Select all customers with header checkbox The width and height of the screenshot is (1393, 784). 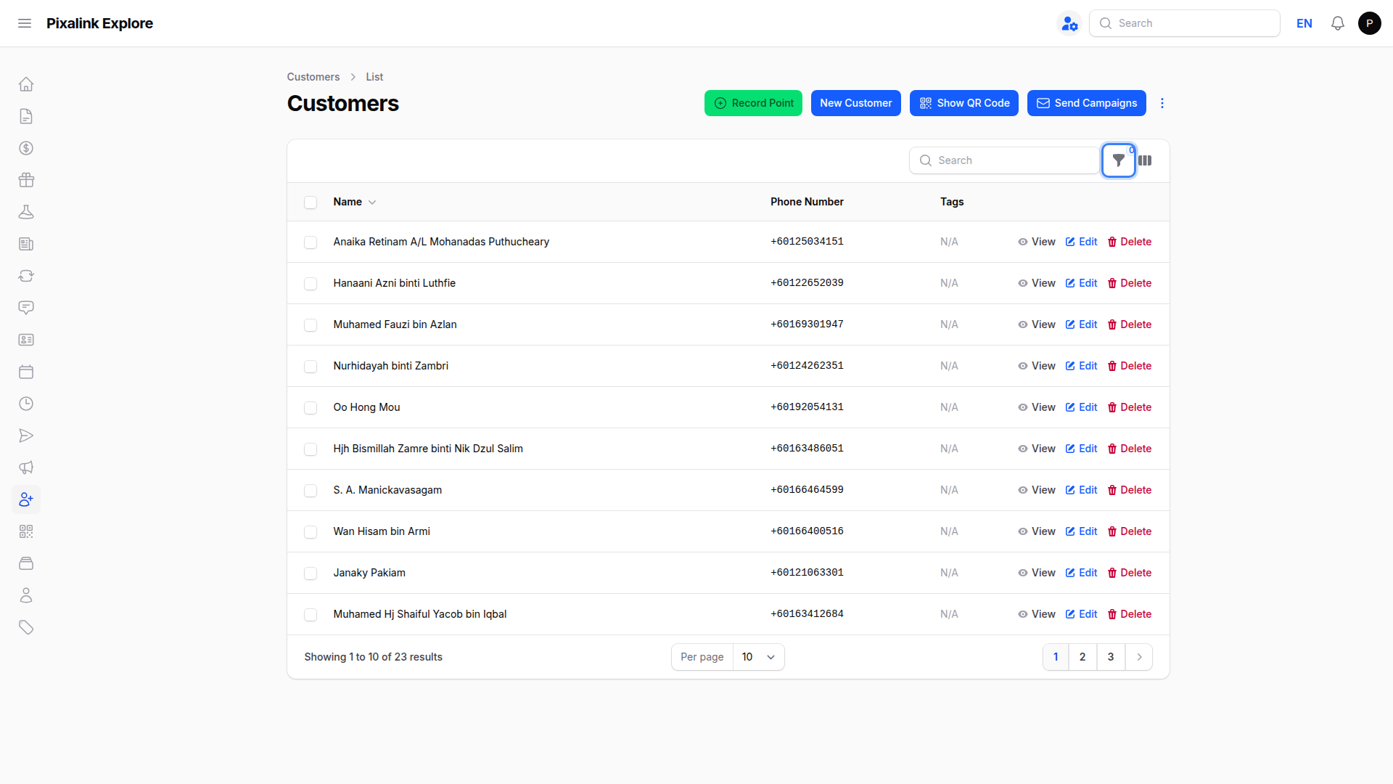(x=311, y=203)
